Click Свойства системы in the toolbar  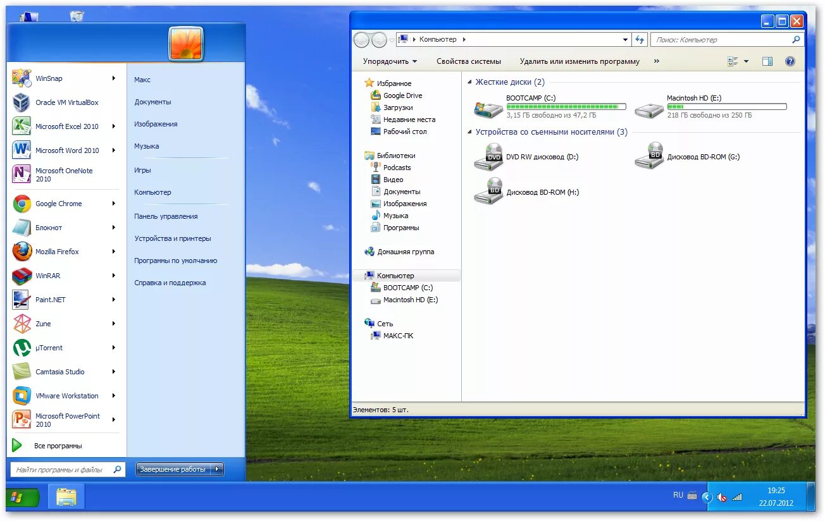click(469, 61)
